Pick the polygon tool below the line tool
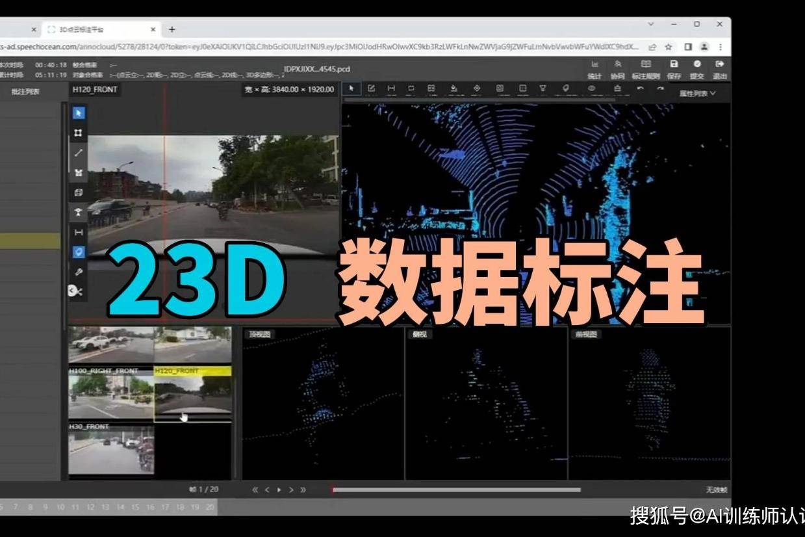This screenshot has width=805, height=537. point(79,172)
